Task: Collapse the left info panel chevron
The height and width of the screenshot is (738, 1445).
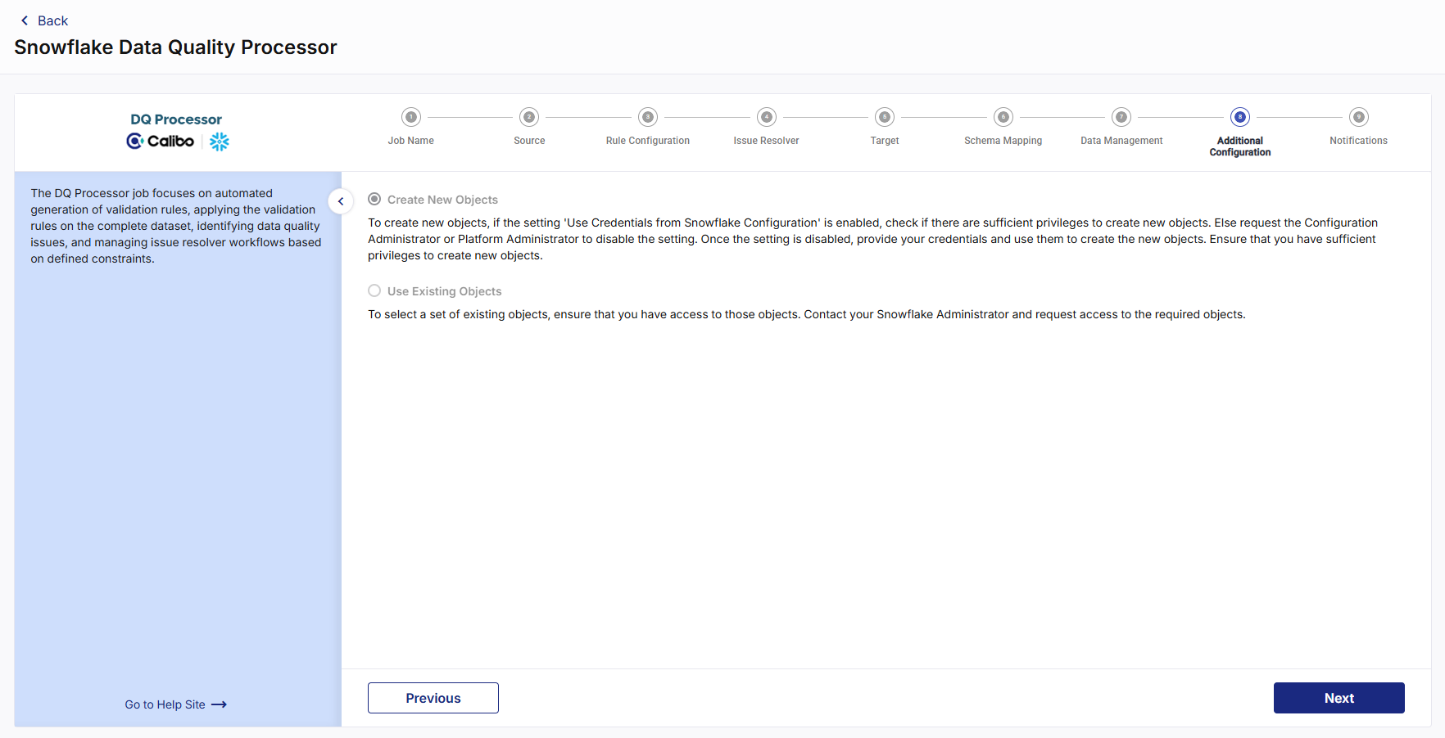Action: pyautogui.click(x=341, y=201)
